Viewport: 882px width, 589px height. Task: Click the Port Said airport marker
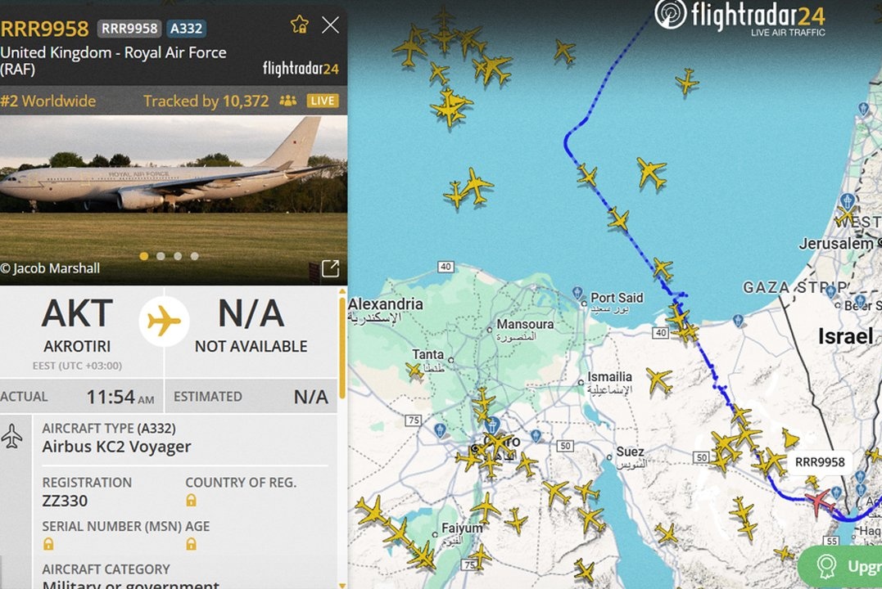[x=577, y=293]
